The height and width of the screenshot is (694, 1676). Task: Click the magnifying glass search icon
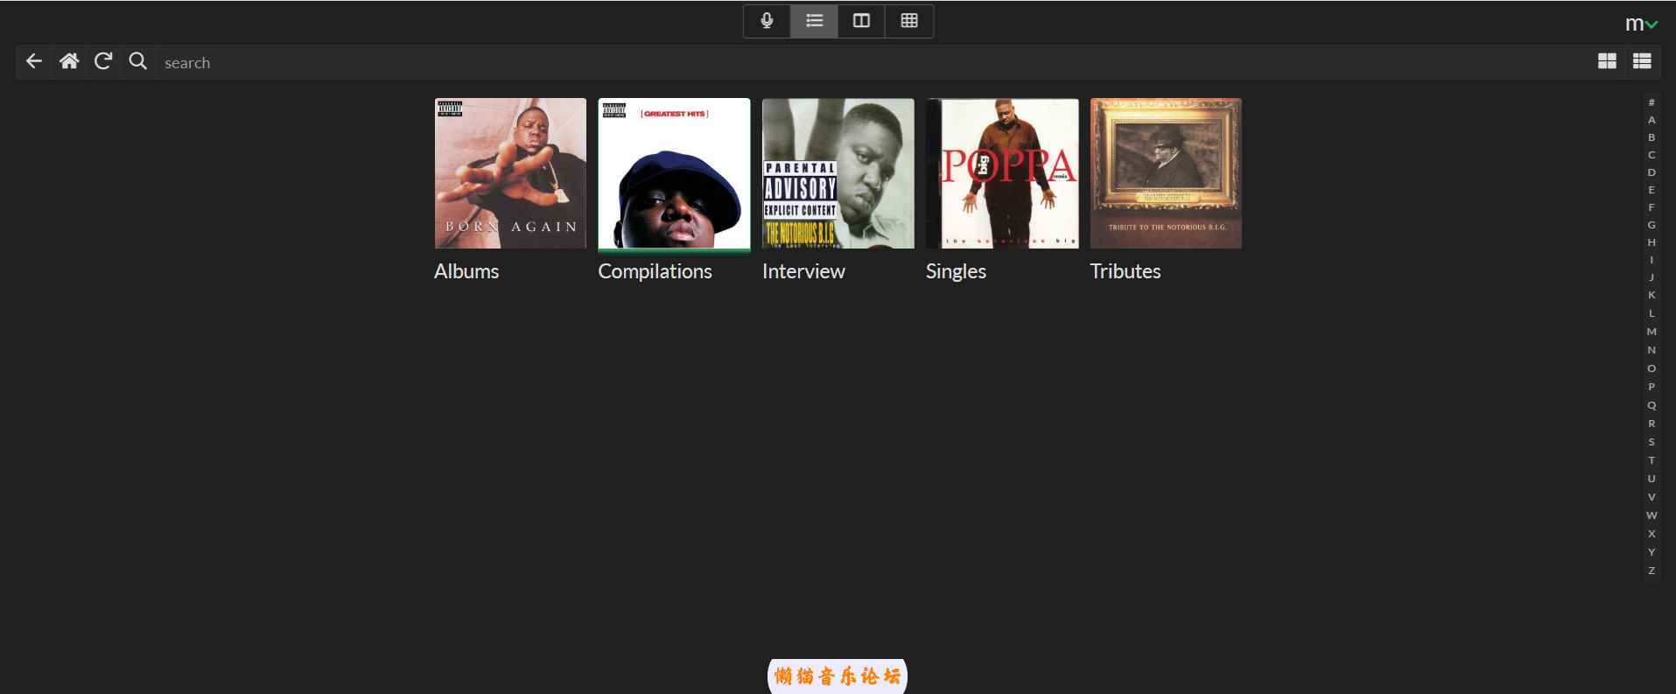[137, 61]
